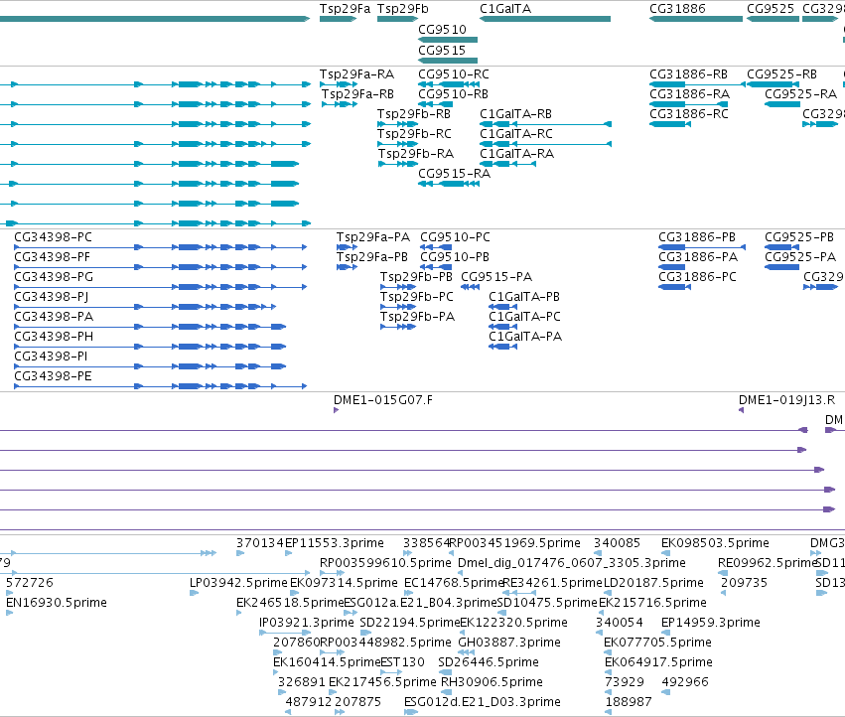The height and width of the screenshot is (717, 845).
Task: Click transcript Tsp29Fa-RA label
Action: tap(356, 73)
